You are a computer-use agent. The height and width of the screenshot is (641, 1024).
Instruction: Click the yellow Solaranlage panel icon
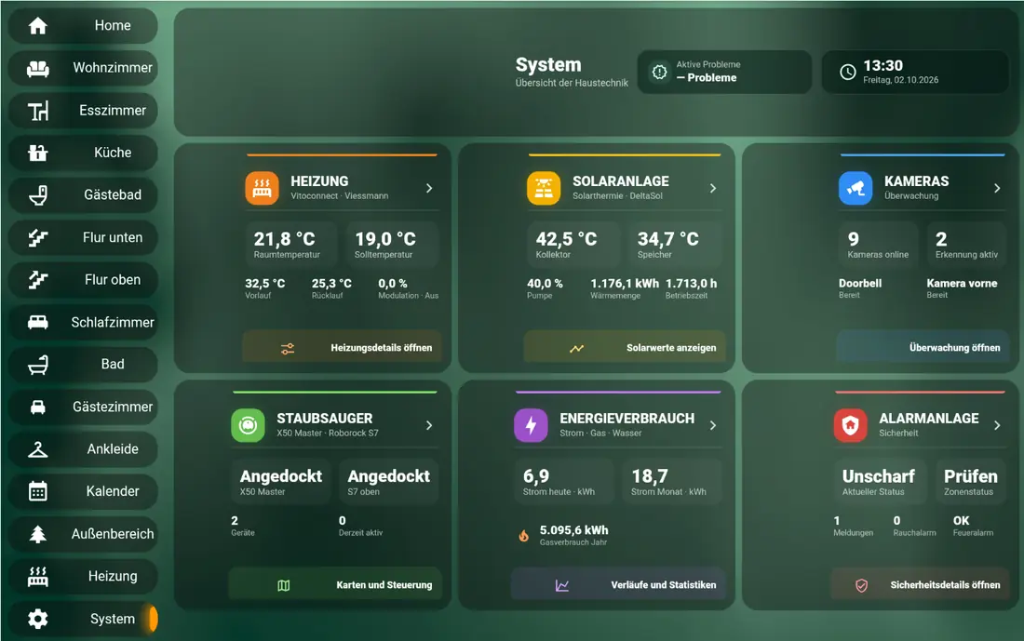(x=544, y=188)
